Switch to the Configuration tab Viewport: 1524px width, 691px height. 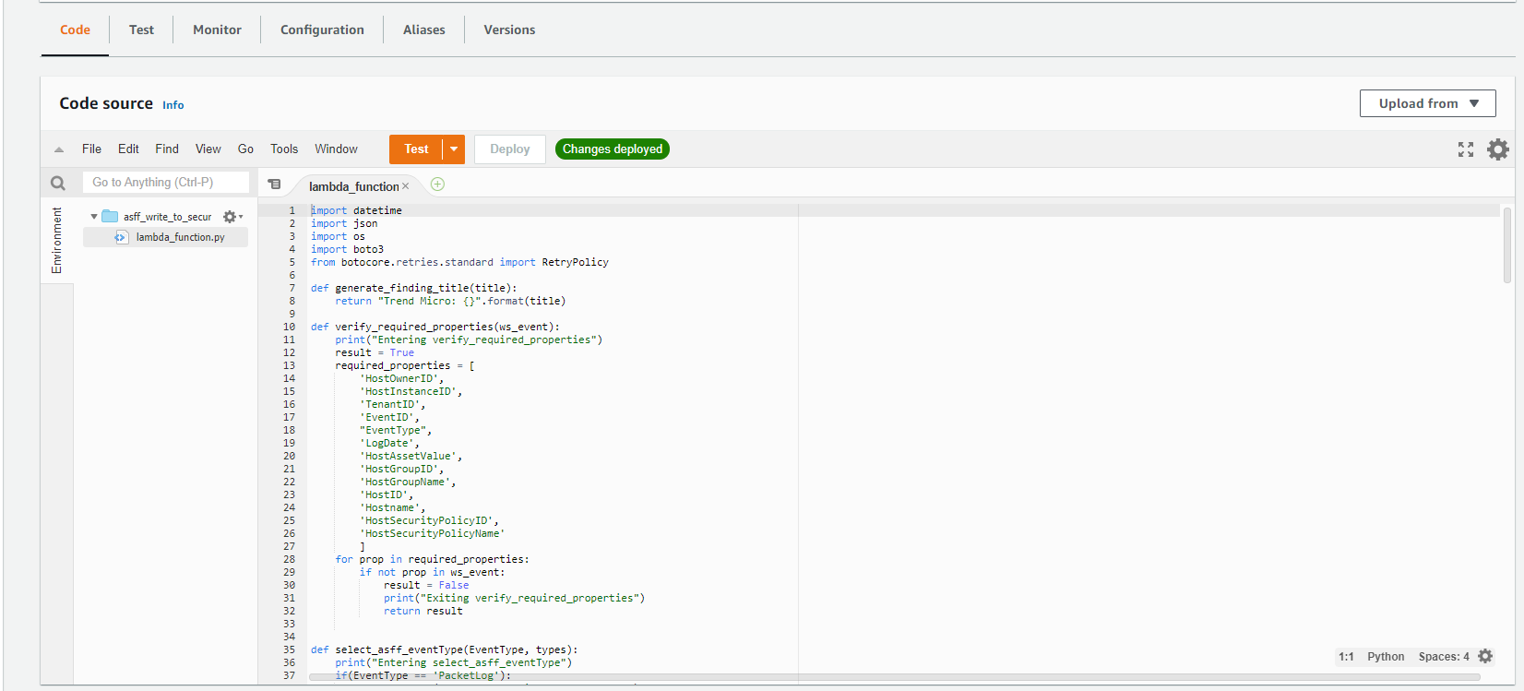[x=322, y=30]
